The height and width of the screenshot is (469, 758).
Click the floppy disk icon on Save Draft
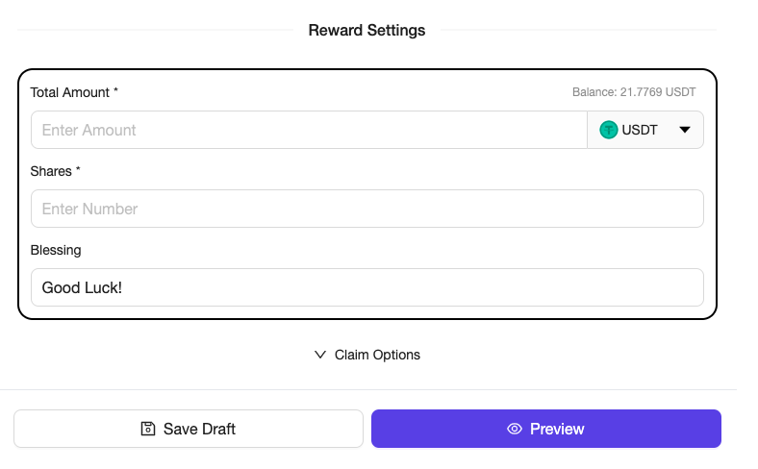click(x=148, y=429)
